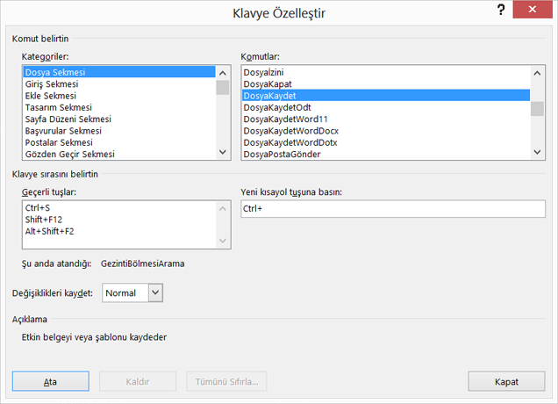Choose DosyaPostaGönder command
Image resolution: width=558 pixels, height=404 pixels.
pos(386,155)
